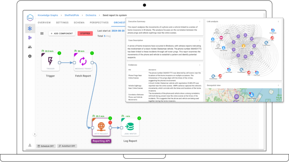This screenshot has width=289, height=162.
Task: Click the pink vehicle node in link graph
Action: click(x=221, y=38)
